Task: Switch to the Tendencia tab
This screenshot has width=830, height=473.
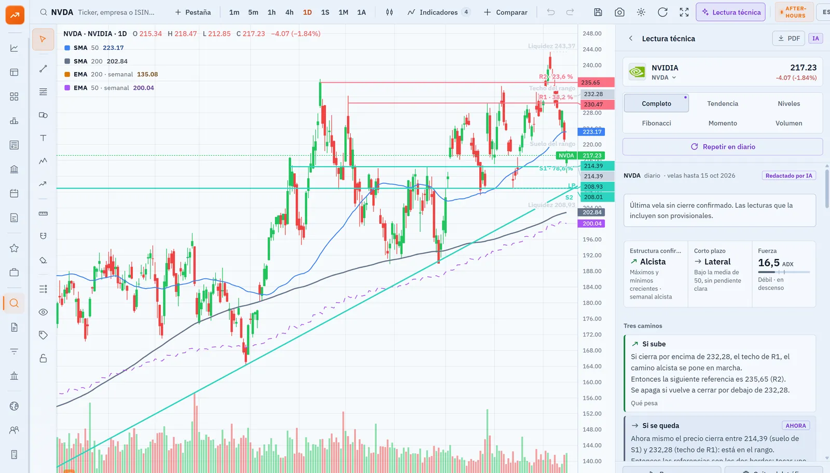Action: point(723,103)
